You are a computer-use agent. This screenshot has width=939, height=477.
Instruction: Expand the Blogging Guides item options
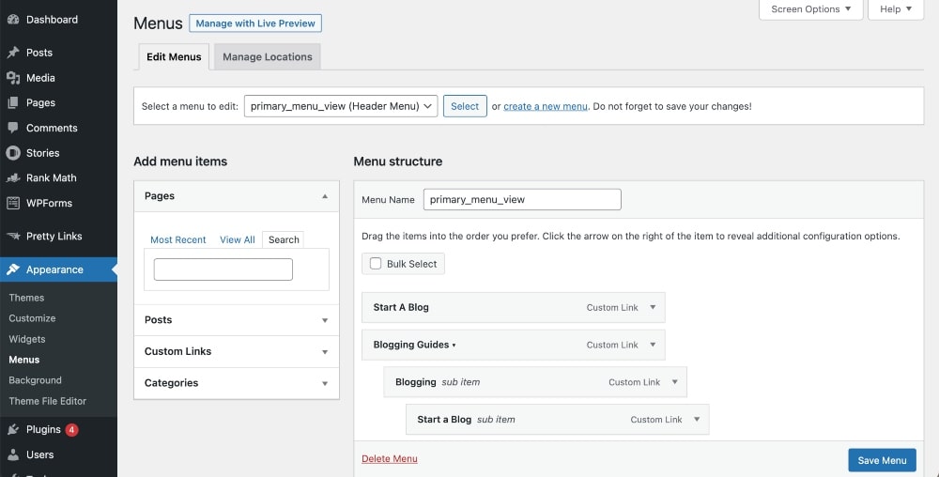(x=653, y=345)
